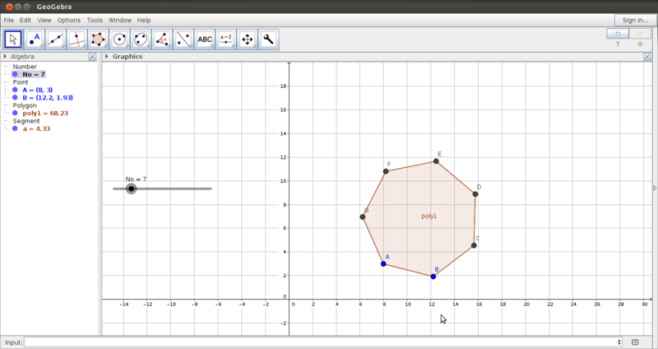
Task: Open the input bar history dropdown
Action: coord(619,342)
